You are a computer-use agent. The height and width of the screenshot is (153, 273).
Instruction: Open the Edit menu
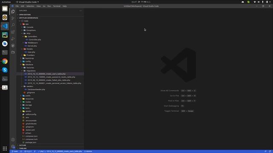(23, 6)
